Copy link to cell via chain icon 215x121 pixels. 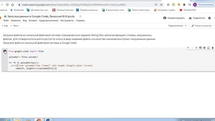196,48
